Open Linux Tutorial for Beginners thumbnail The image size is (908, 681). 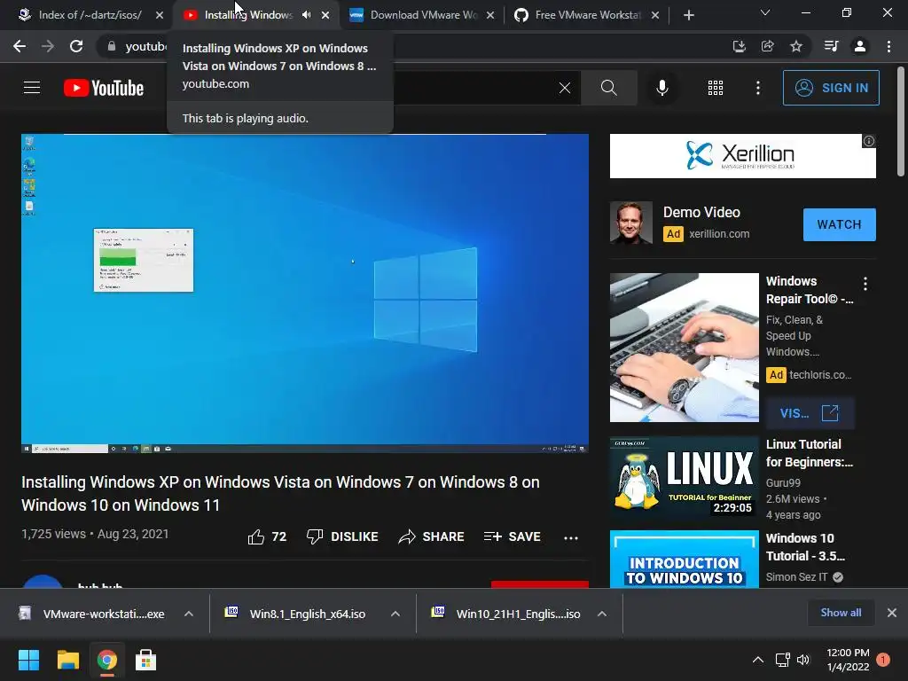(x=685, y=476)
